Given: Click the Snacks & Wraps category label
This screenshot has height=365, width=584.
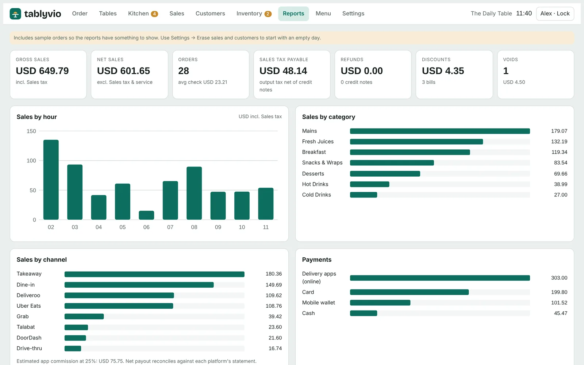Looking at the screenshot, I should [322, 163].
